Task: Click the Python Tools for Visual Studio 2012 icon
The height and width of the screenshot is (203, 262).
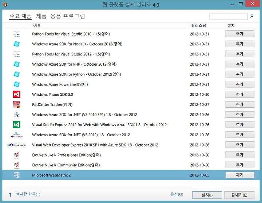Action: coord(17,54)
